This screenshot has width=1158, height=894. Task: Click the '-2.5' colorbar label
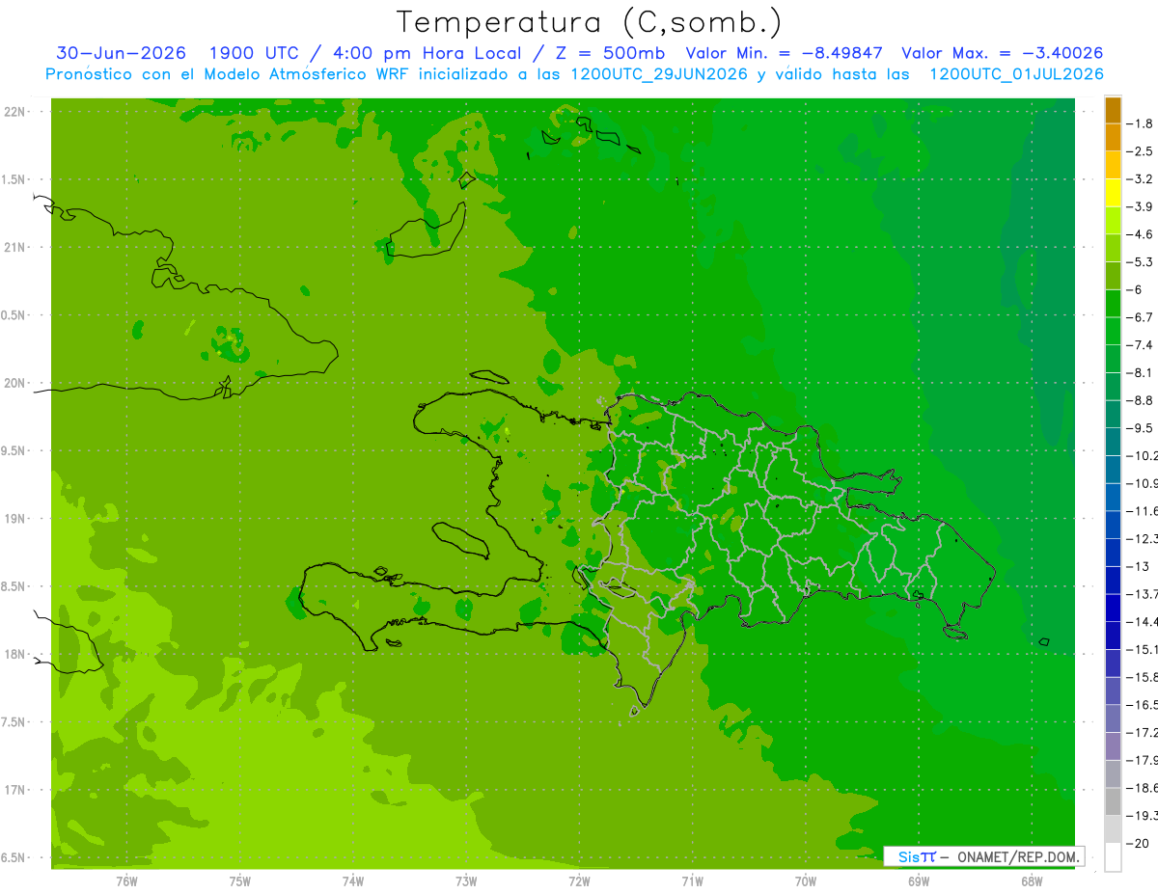1141,151
